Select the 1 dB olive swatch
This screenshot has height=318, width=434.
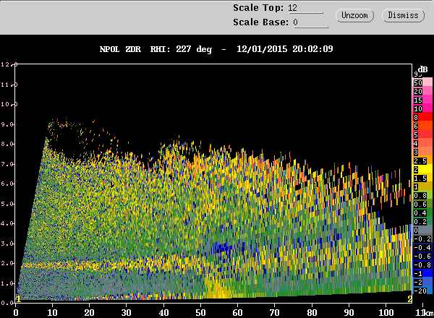coord(422,187)
